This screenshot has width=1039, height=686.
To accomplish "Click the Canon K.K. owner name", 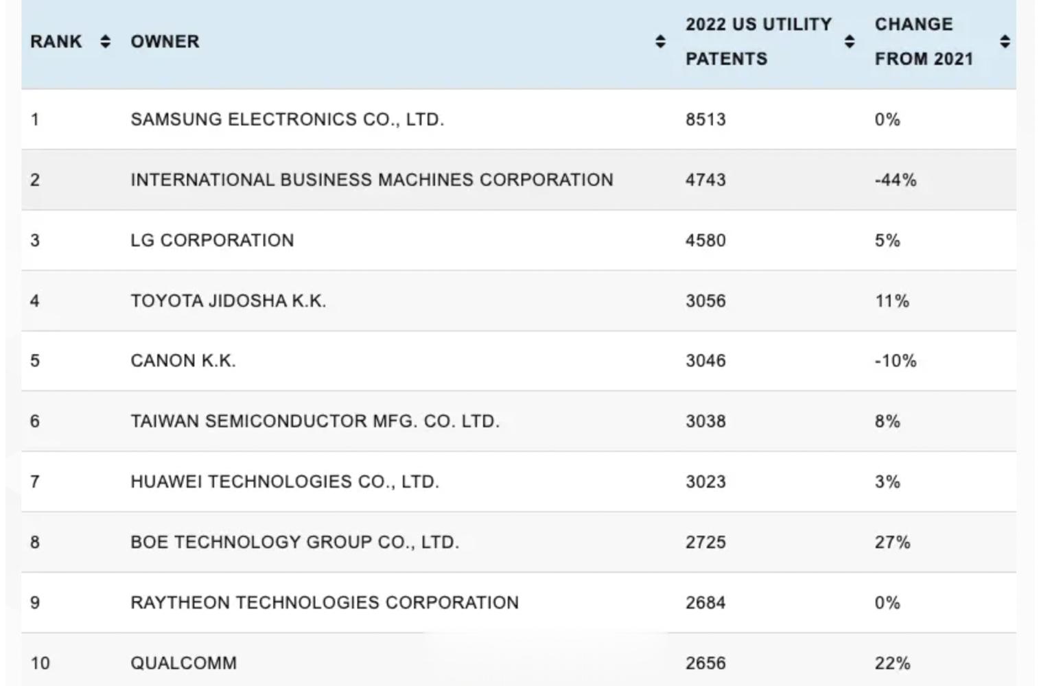I will (183, 361).
